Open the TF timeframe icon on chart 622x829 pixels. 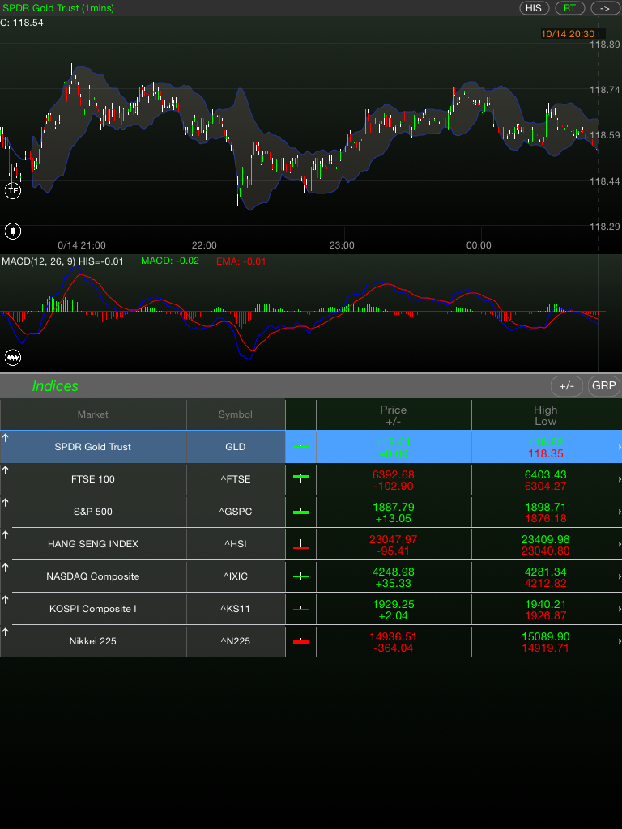[x=13, y=190]
